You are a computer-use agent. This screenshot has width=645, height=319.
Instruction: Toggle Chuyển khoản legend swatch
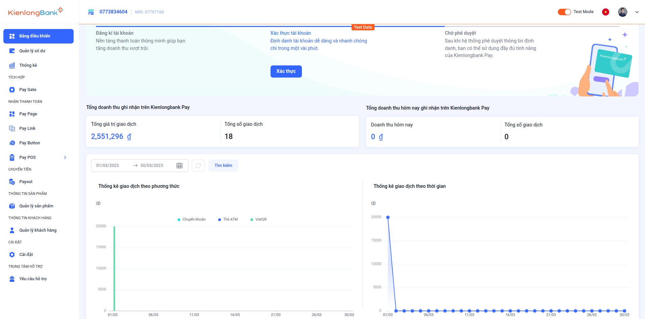(179, 220)
